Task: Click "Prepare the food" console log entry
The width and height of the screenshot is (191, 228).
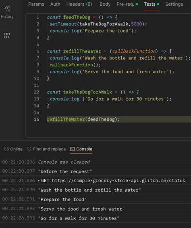Action: pyautogui.click(x=62, y=199)
